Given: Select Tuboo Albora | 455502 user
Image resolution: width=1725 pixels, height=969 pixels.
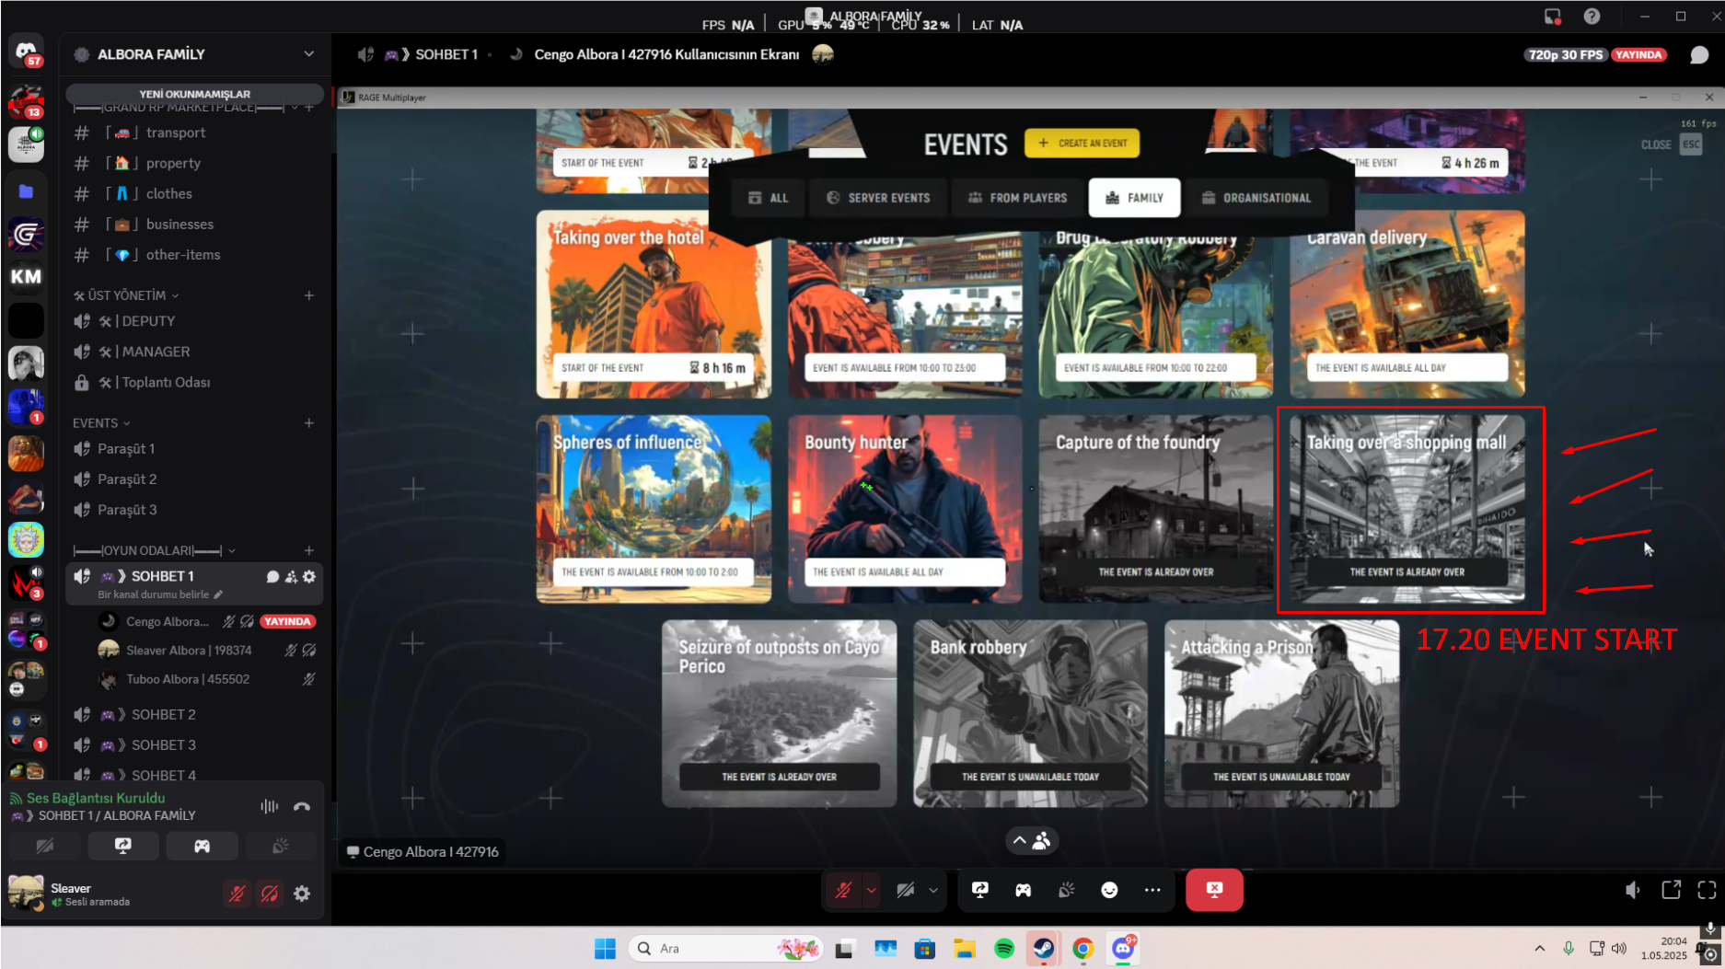Looking at the screenshot, I should pos(188,679).
